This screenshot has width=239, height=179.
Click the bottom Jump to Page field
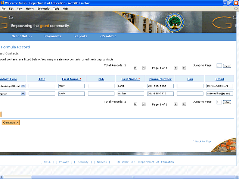219,102
